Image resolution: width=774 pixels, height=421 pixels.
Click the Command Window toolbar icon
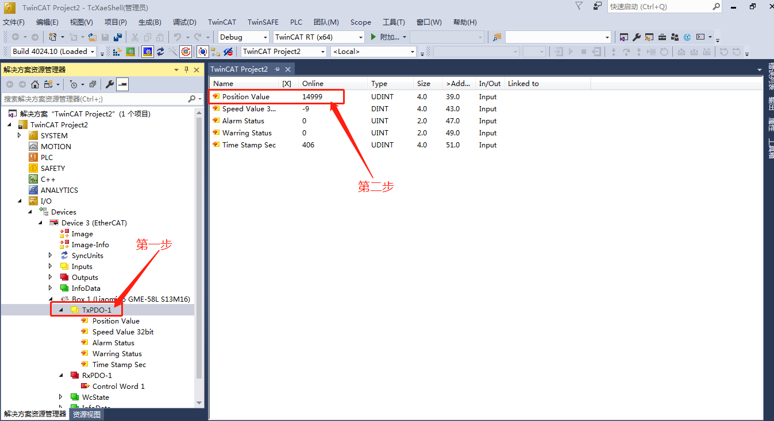coord(700,37)
